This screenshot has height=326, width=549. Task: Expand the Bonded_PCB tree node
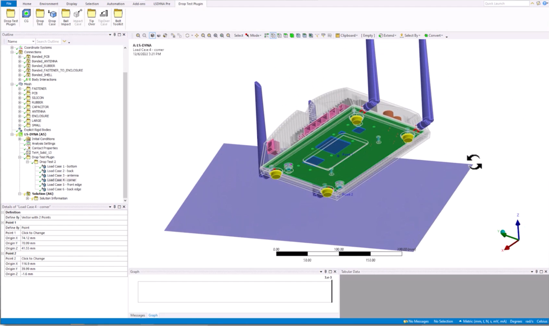(x=20, y=57)
